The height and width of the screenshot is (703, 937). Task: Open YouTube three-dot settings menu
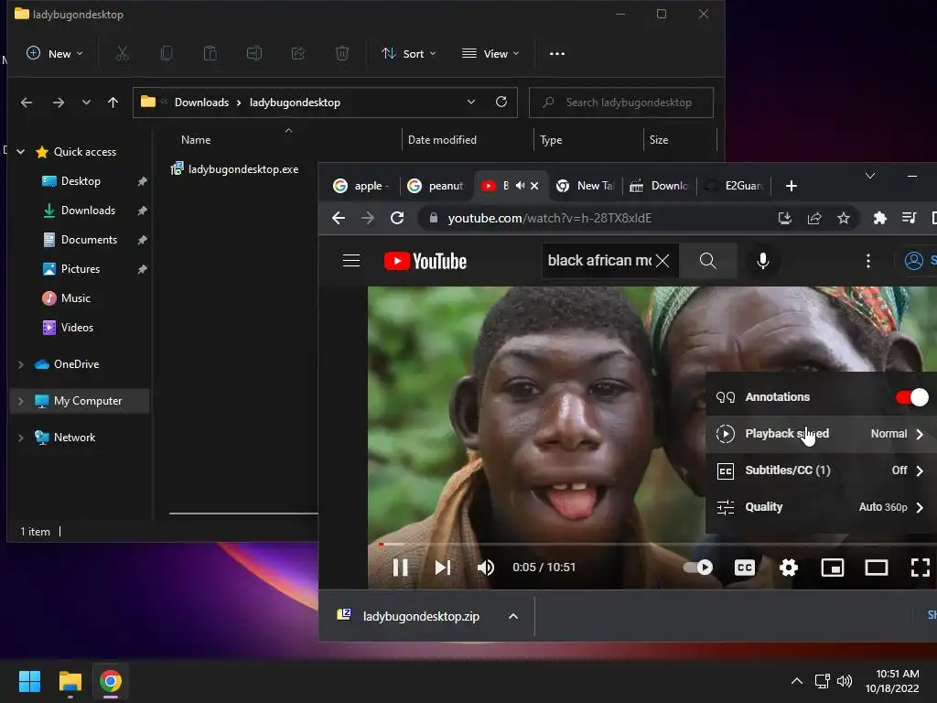pyautogui.click(x=867, y=261)
